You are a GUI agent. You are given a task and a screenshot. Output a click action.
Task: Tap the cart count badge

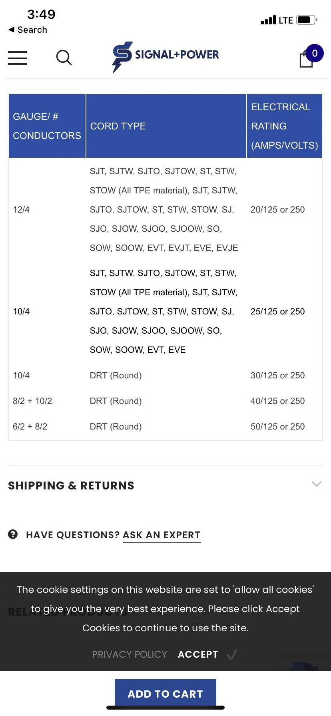pyautogui.click(x=315, y=53)
